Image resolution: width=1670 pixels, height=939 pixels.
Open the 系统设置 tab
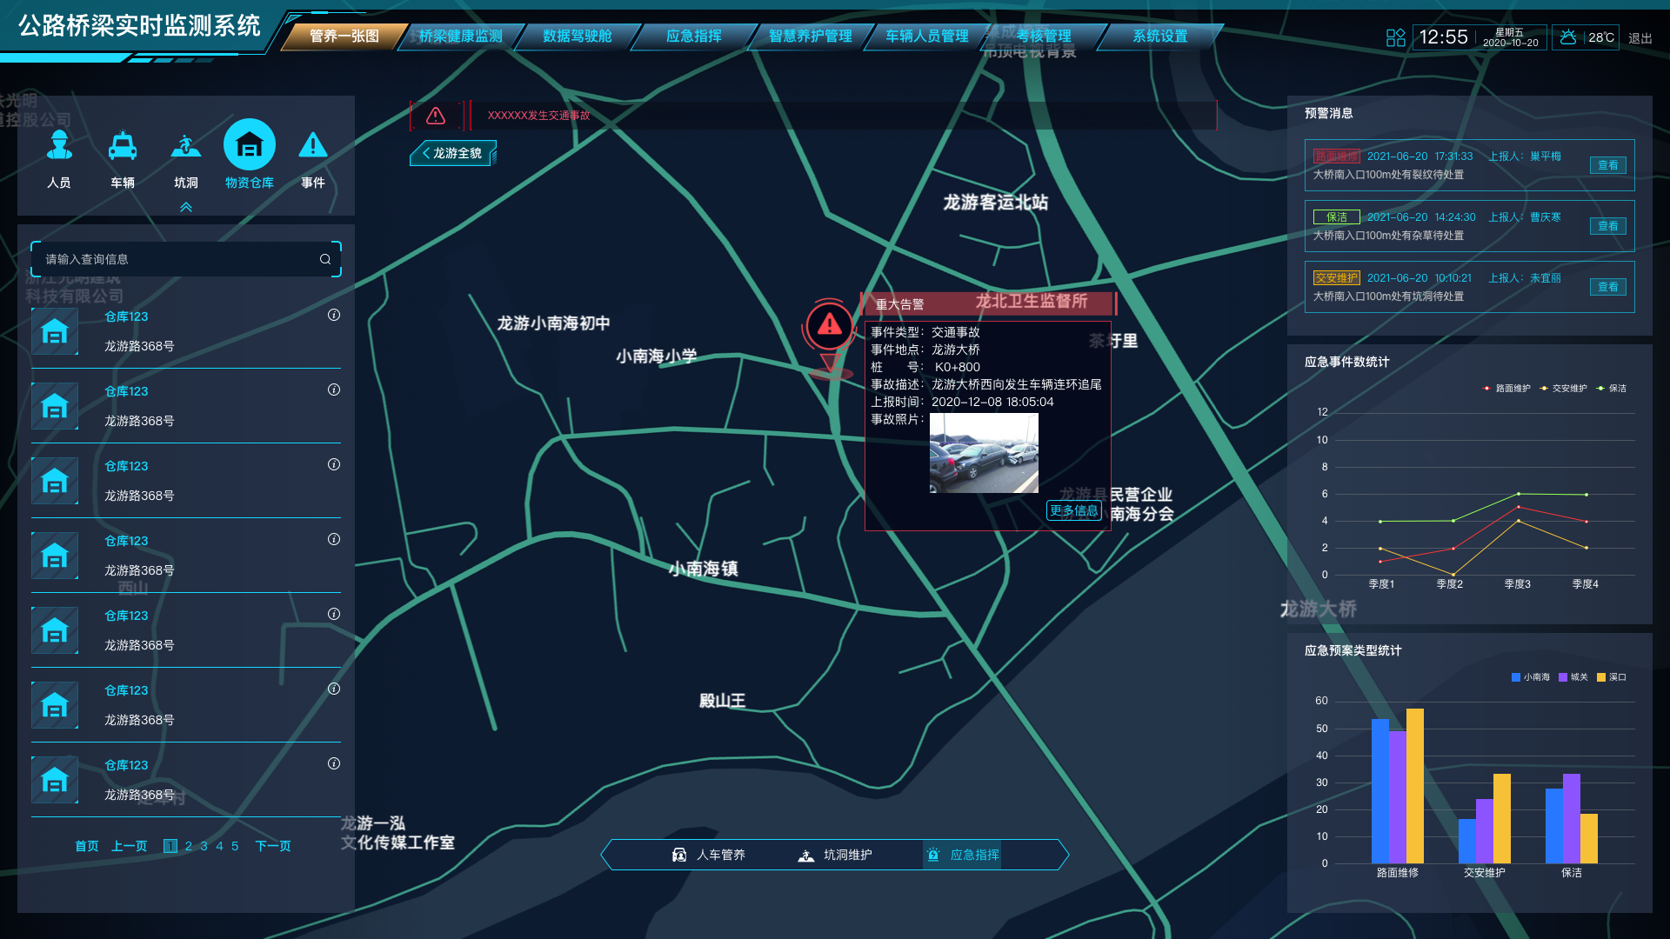tap(1160, 37)
